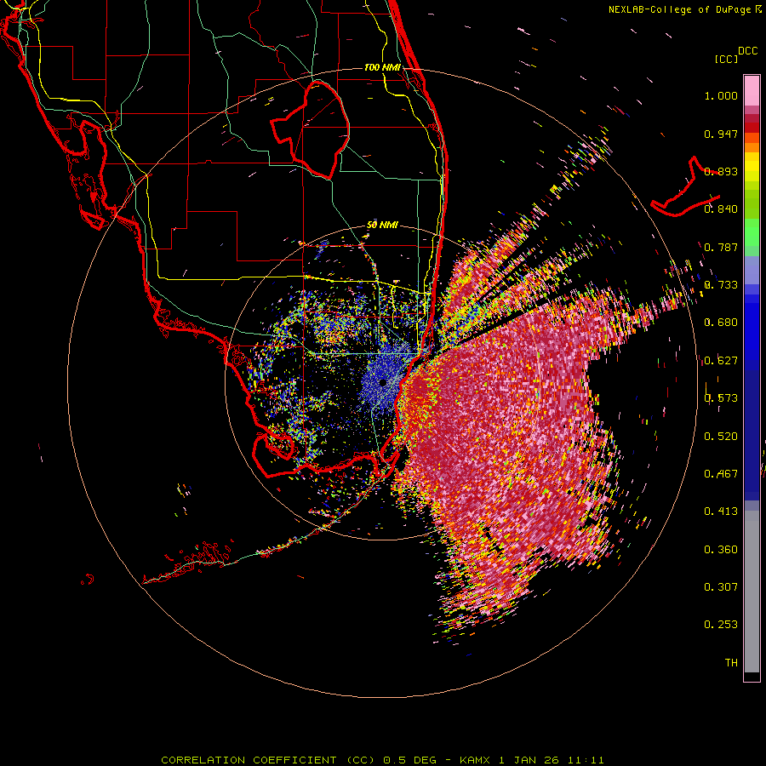Click the [CC] units label
The width and height of the screenshot is (766, 766).
[x=726, y=59]
